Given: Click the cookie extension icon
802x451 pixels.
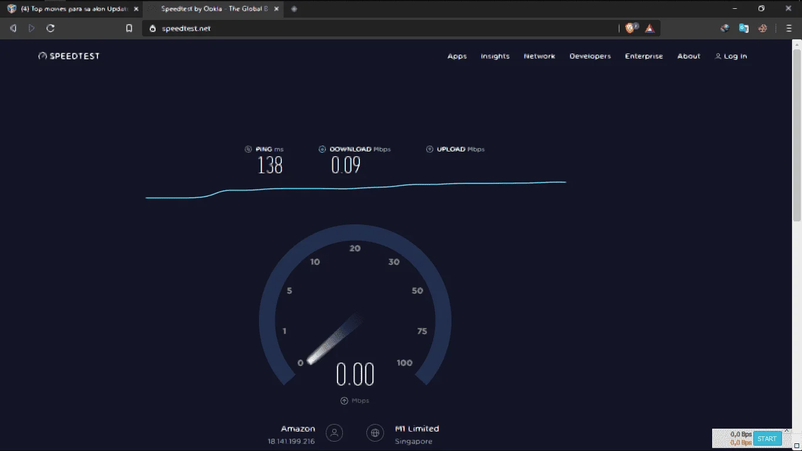Looking at the screenshot, I should click(x=763, y=28).
